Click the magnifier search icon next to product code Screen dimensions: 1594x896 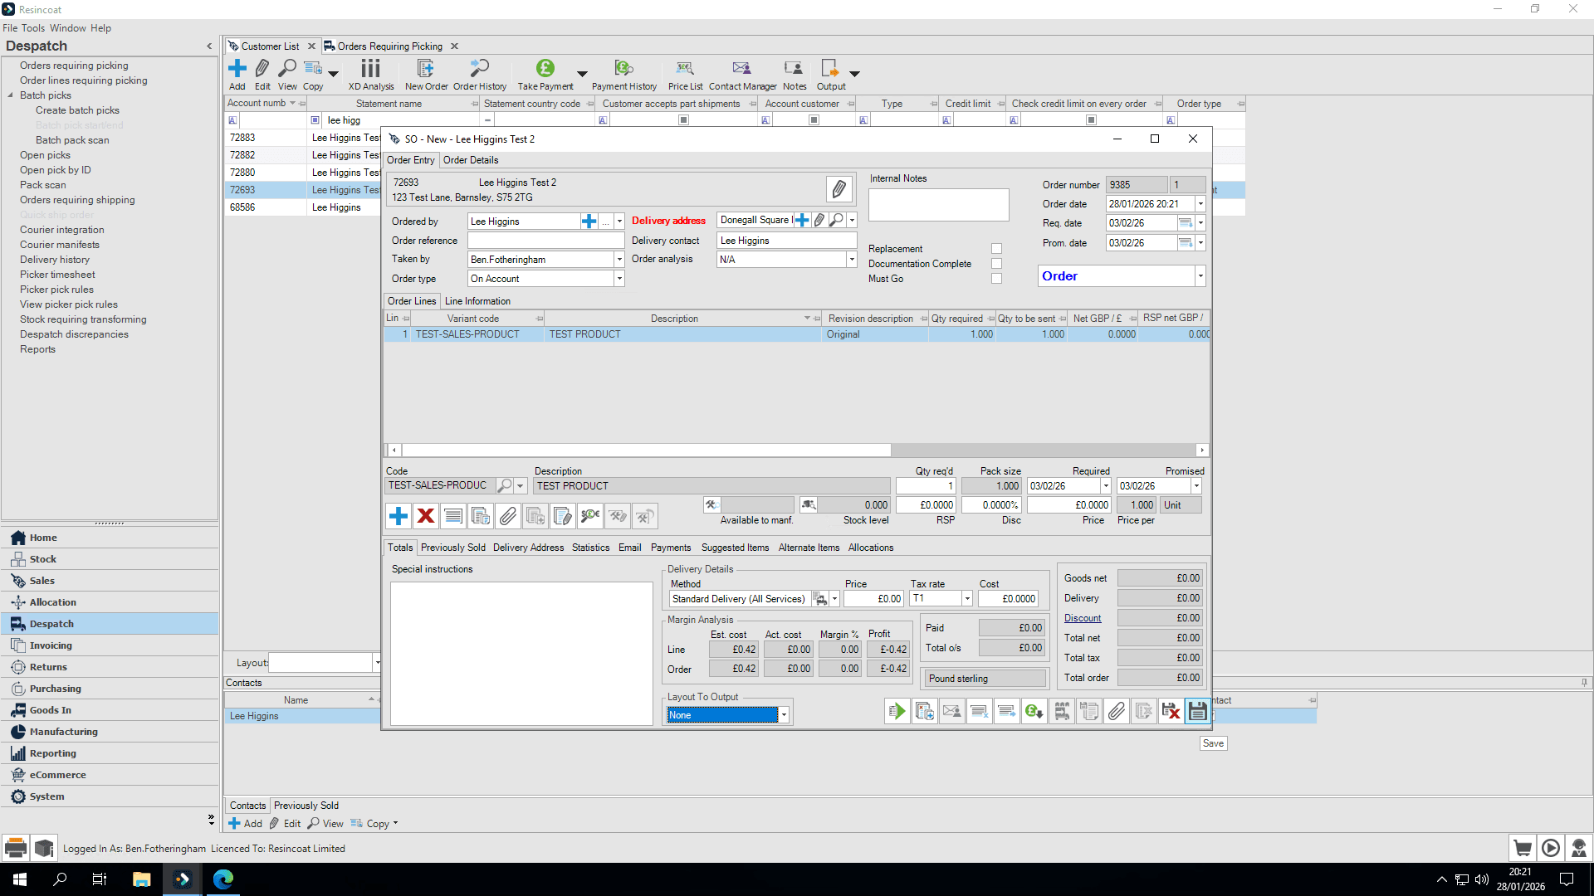[x=504, y=485]
